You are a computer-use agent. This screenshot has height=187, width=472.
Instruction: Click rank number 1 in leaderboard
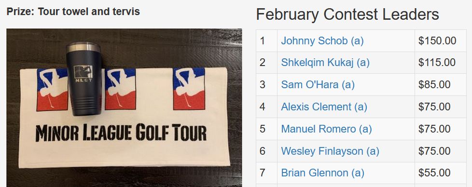coord(262,41)
